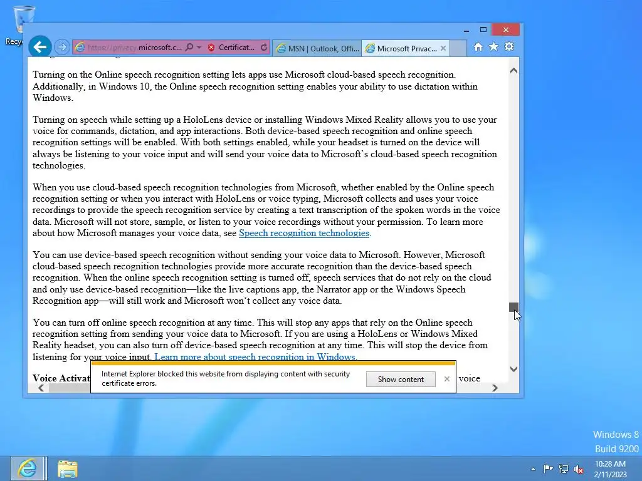The height and width of the screenshot is (481, 642).
Task: Open File Explorer from the taskbar
Action: pos(68,468)
